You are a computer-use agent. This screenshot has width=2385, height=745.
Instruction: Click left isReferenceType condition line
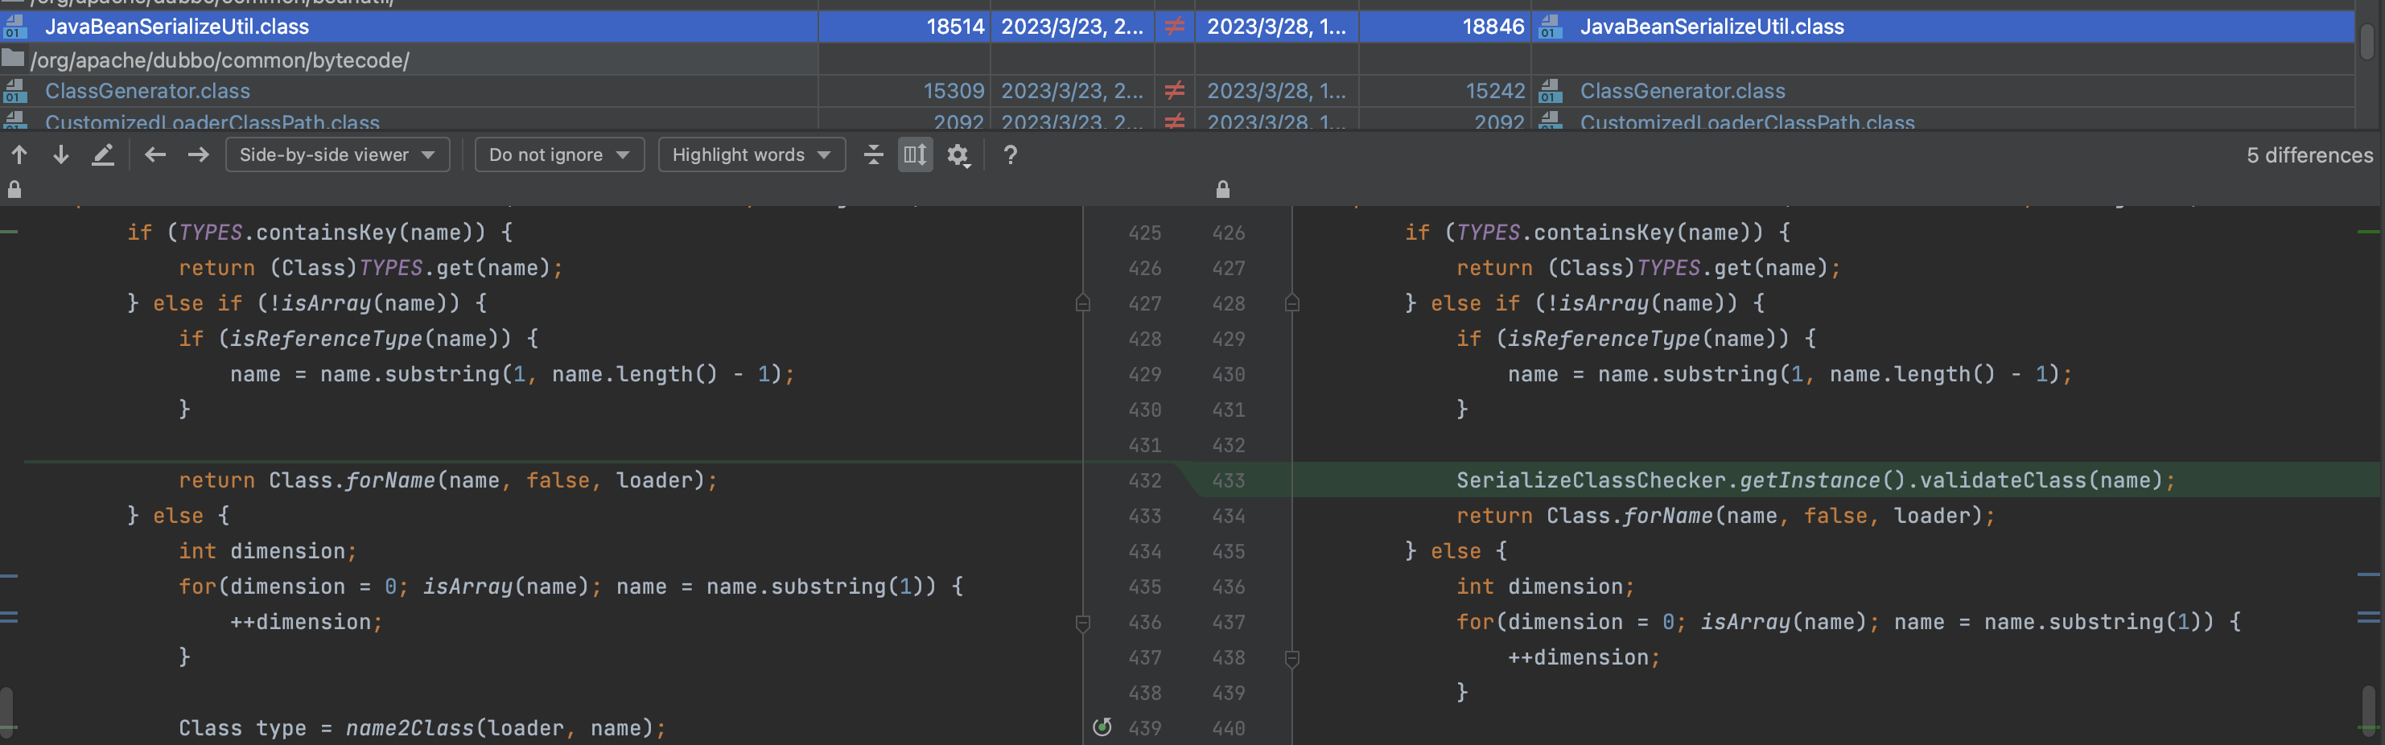[357, 339]
